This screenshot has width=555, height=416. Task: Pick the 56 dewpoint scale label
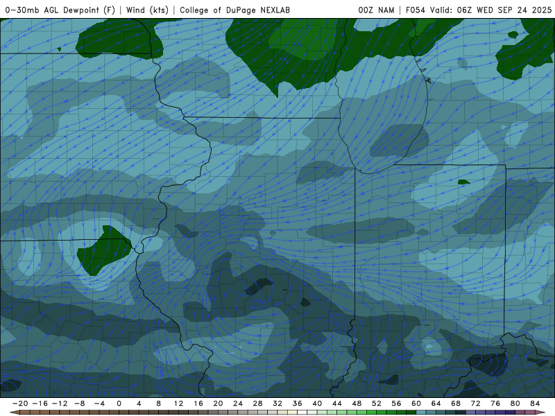(396, 404)
